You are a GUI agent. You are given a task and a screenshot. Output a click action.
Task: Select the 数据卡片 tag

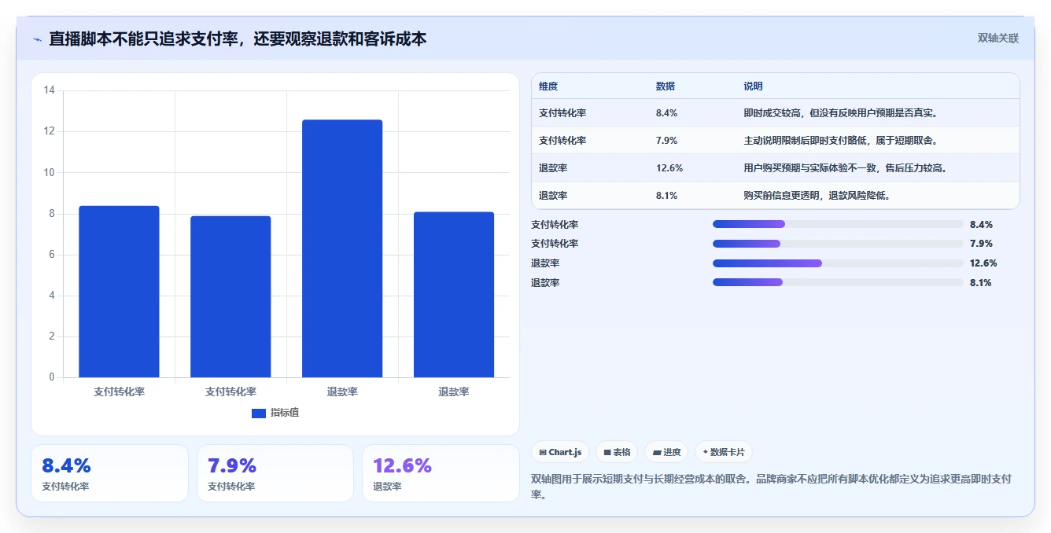(x=724, y=452)
